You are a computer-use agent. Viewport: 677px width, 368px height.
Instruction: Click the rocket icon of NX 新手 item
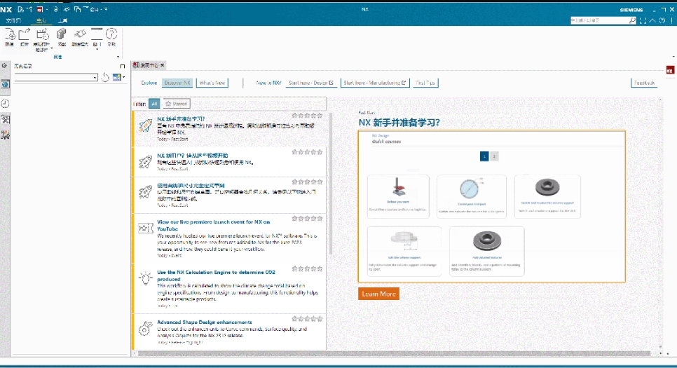click(145, 125)
